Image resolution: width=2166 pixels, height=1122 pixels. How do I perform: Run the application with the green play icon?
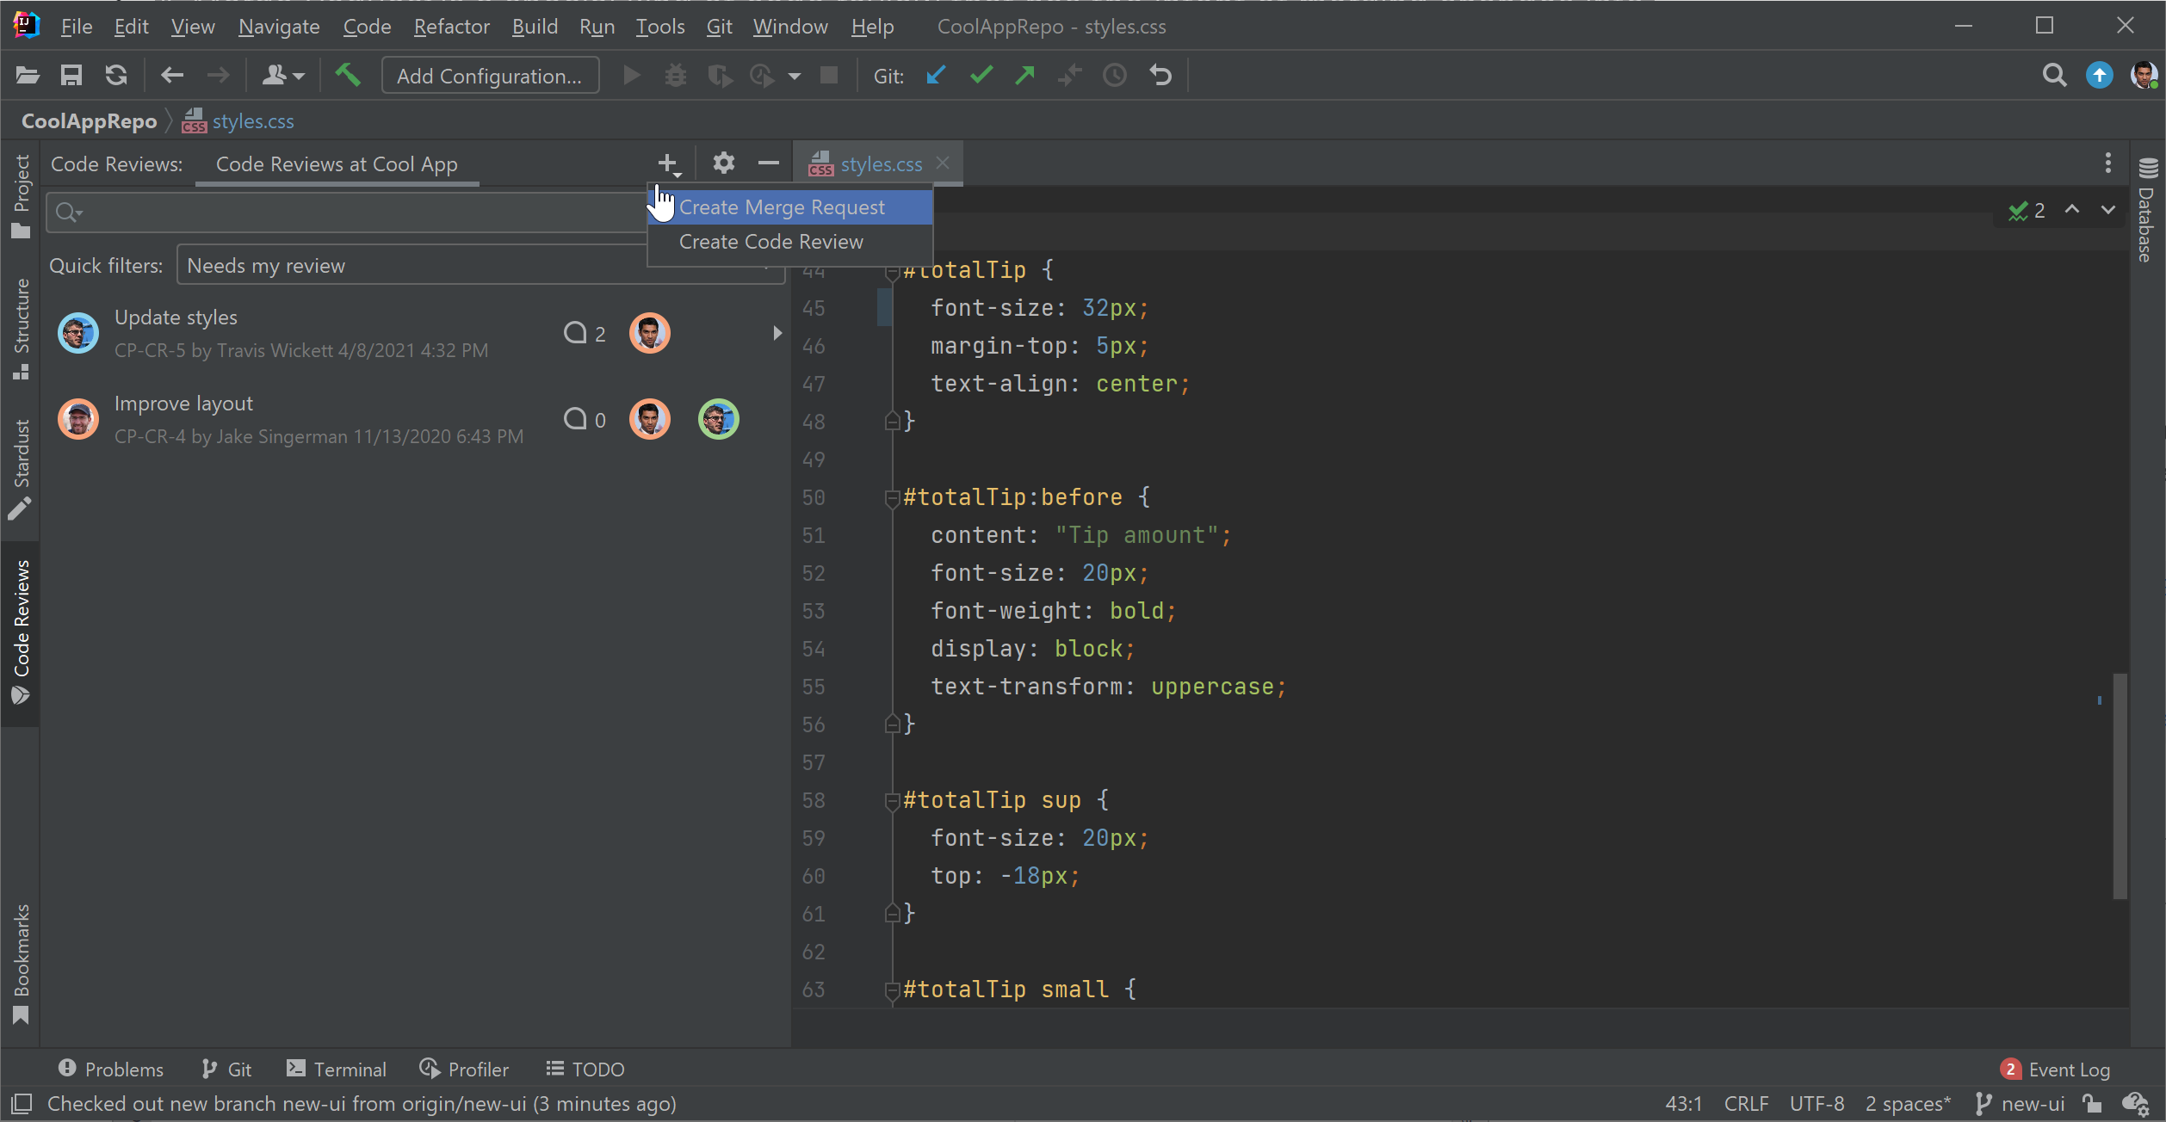(x=631, y=75)
